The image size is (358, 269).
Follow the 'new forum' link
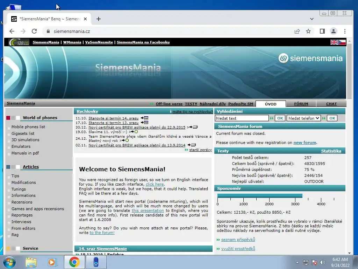tap(305, 143)
